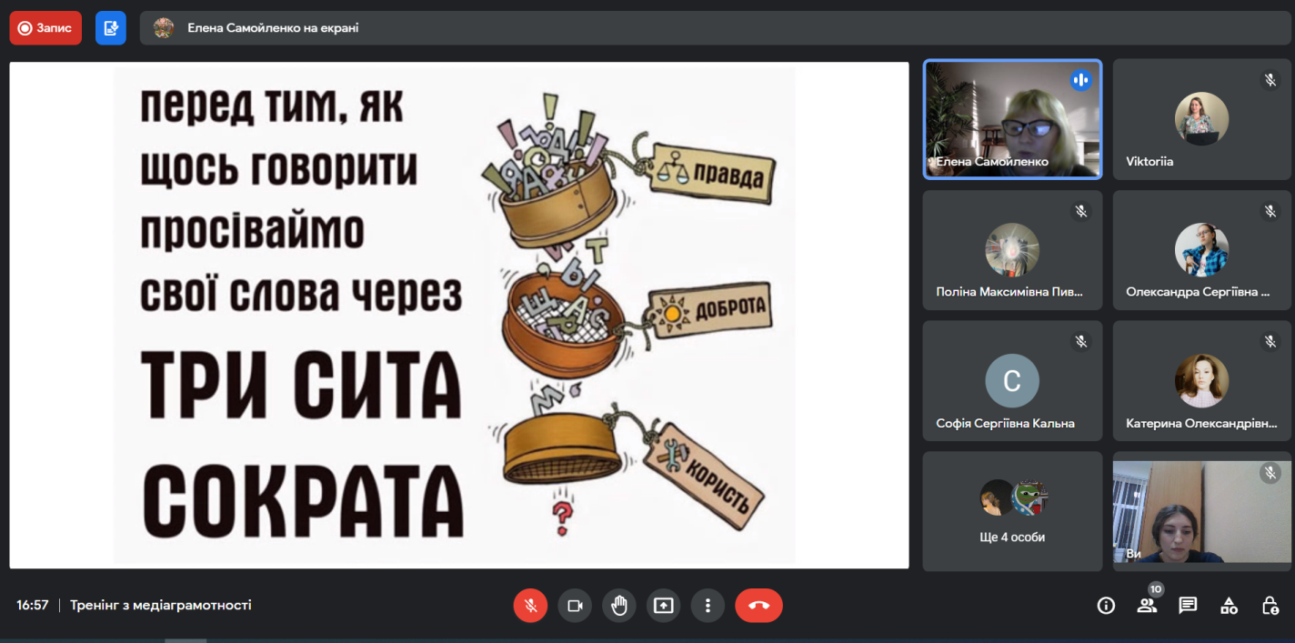The height and width of the screenshot is (643, 1295).
Task: Click the presenter avatar in the top bar
Action: click(164, 28)
